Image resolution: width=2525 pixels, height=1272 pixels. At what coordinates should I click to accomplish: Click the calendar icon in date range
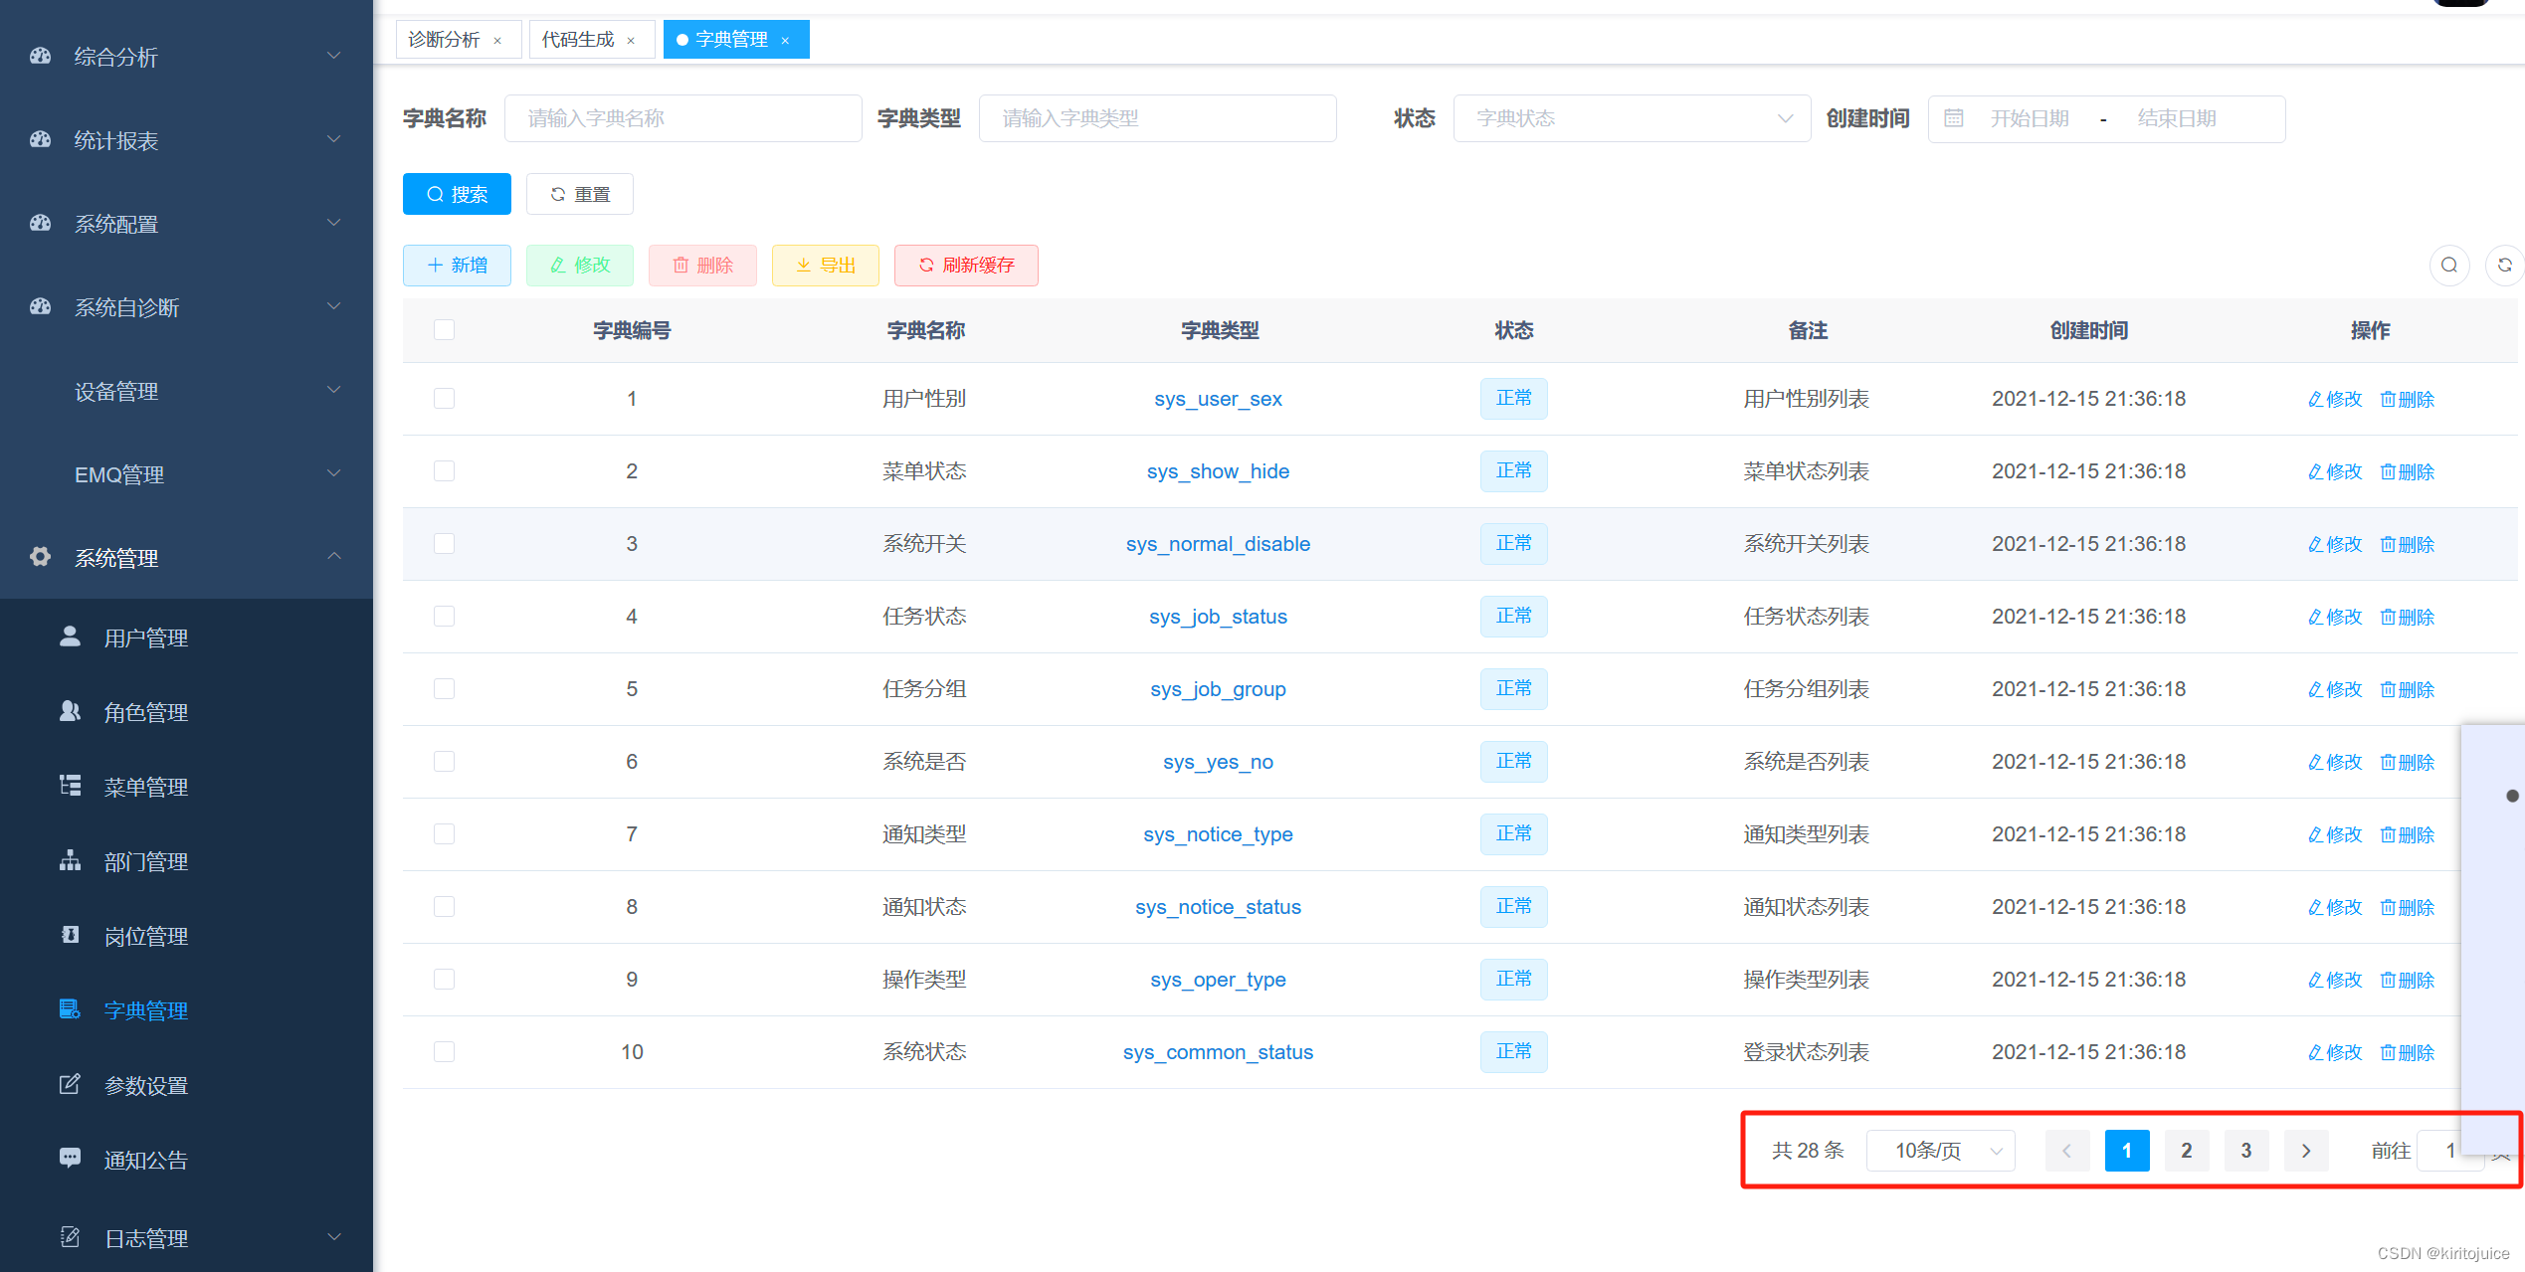point(1954,118)
